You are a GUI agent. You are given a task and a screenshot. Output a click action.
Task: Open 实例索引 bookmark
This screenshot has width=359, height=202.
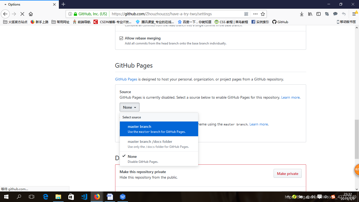coord(260,22)
